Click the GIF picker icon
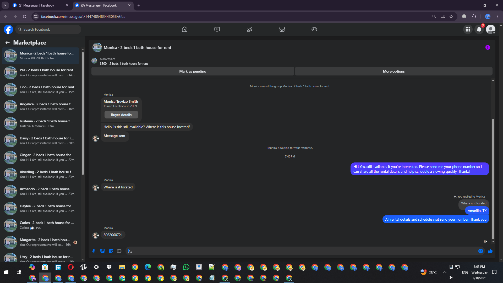503x283 pixels. click(119, 251)
